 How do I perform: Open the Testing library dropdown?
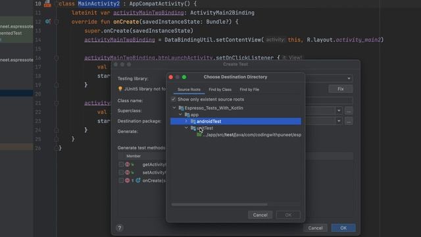(349, 78)
